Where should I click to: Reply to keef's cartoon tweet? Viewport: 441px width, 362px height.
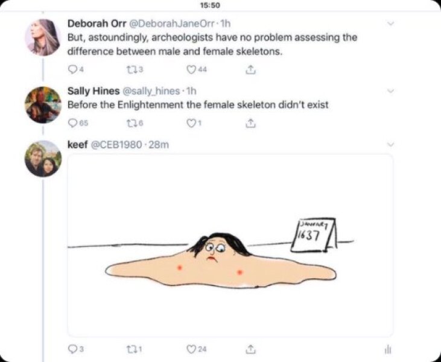[x=72, y=349]
